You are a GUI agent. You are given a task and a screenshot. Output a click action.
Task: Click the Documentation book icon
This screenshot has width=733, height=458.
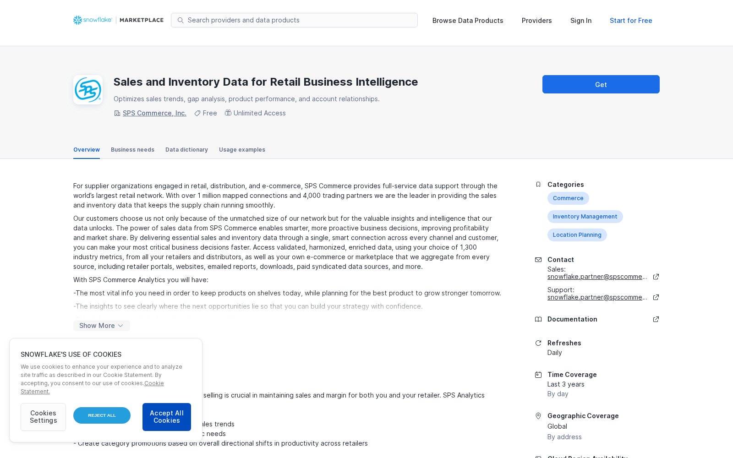click(538, 319)
